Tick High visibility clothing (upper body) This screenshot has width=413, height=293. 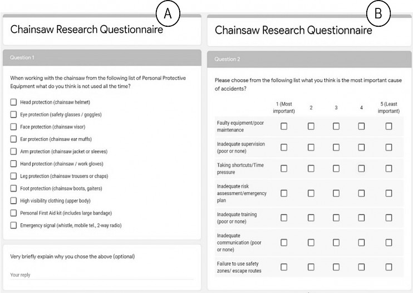pos(13,201)
